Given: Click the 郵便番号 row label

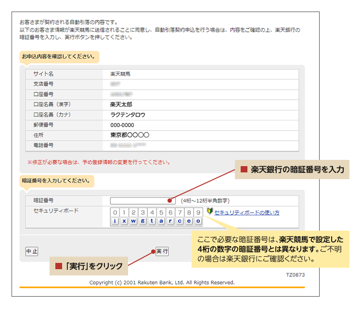Looking at the screenshot, I should 43,125.
